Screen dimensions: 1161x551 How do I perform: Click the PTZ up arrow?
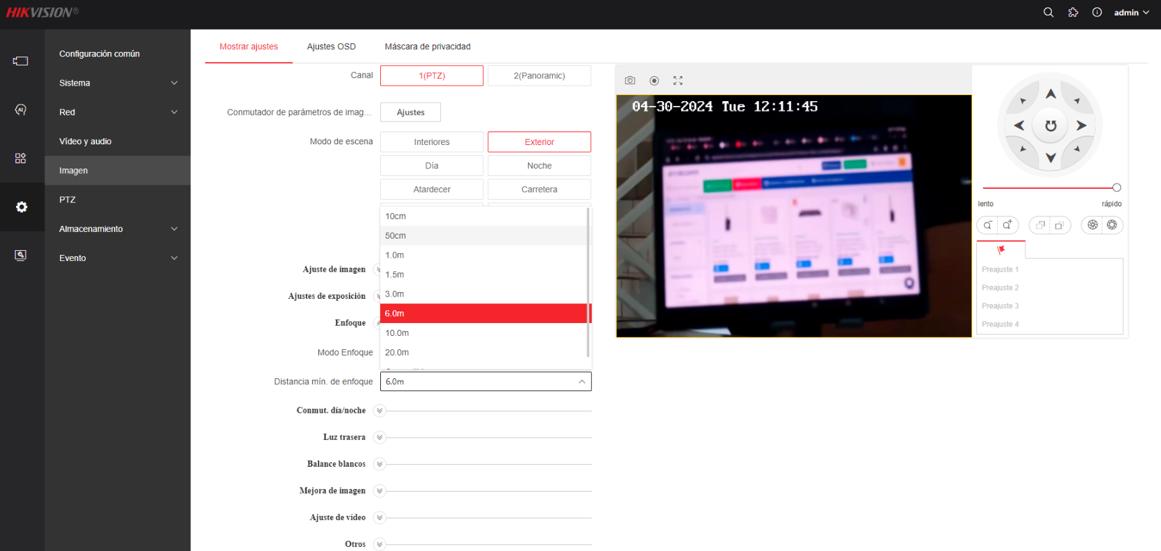(1050, 94)
